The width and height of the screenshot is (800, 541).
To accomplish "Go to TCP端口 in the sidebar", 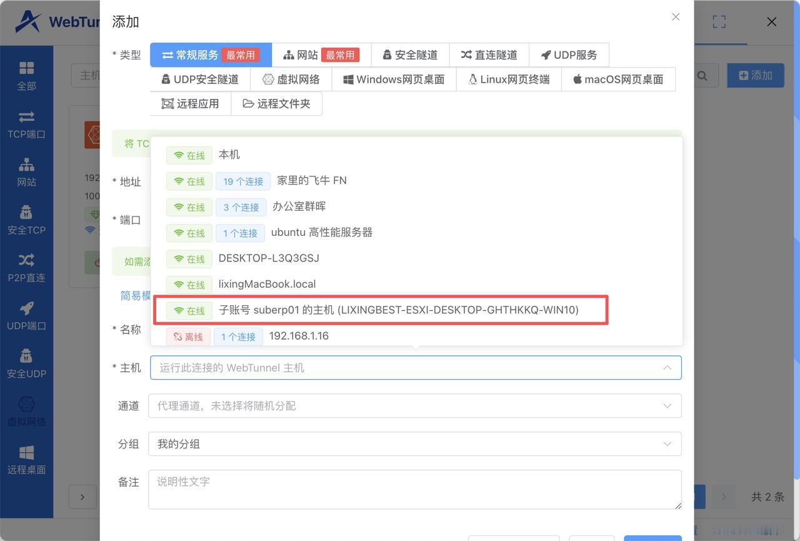I will pos(26,124).
